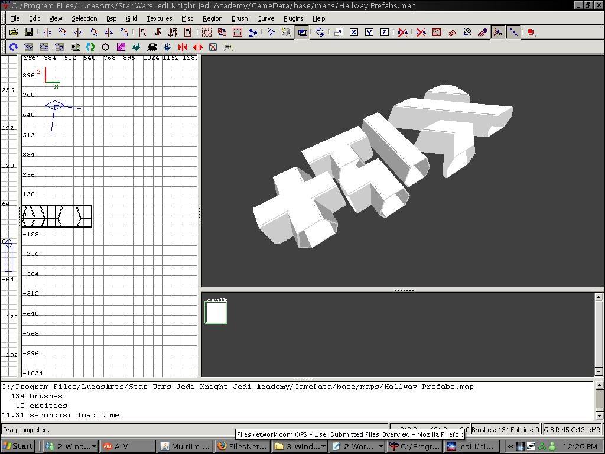Click the cyan refresh arrows icon
The height and width of the screenshot is (454, 605).
90,47
